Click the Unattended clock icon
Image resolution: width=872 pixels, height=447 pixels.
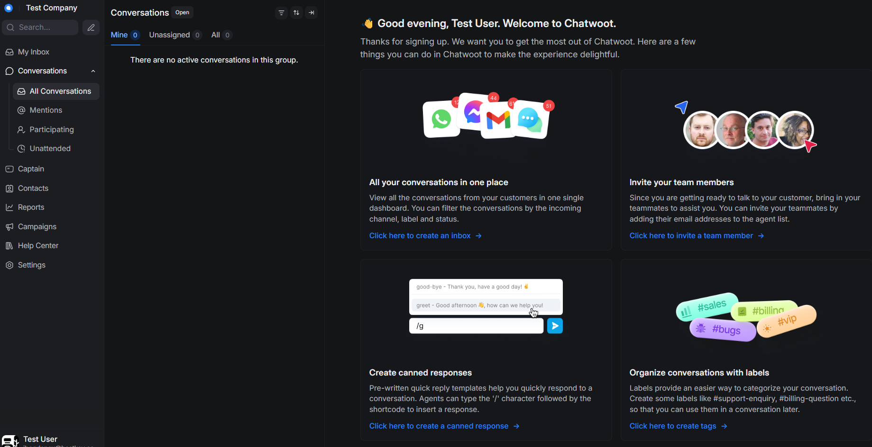(21, 149)
